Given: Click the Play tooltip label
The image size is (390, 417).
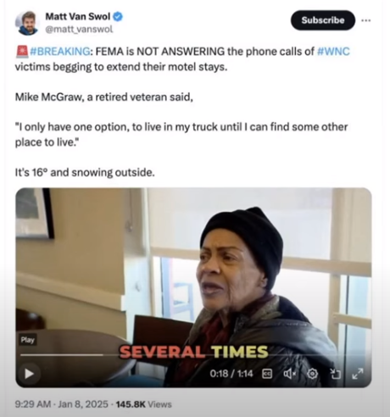Looking at the screenshot, I should [x=27, y=340].
